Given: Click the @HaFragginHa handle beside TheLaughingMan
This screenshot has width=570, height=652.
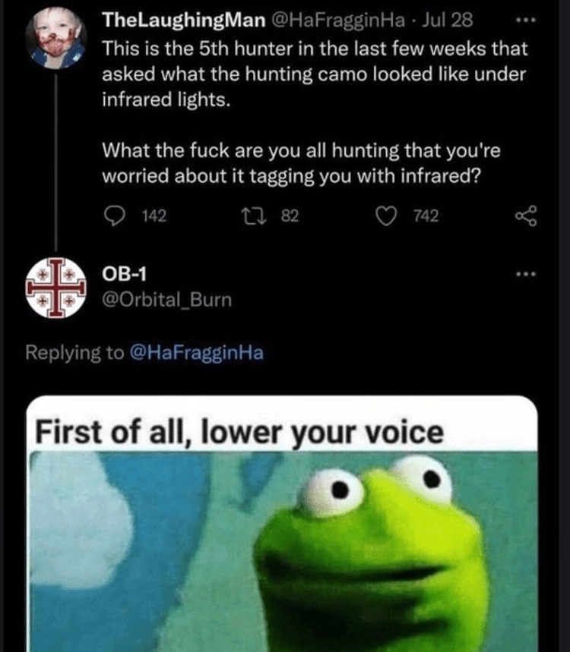Looking at the screenshot, I should click(x=335, y=18).
